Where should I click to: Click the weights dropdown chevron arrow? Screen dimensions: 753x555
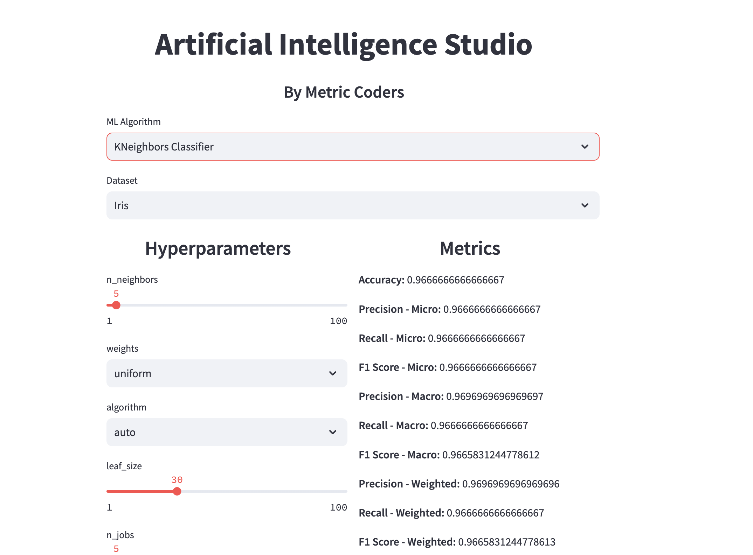(333, 373)
